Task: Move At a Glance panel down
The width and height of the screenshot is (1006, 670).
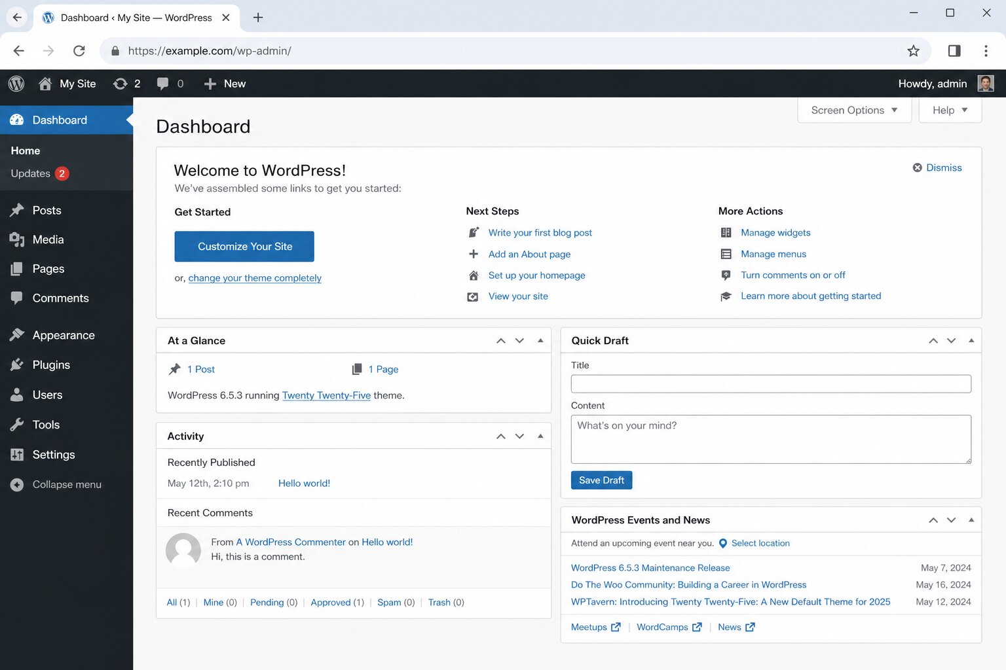Action: point(519,341)
